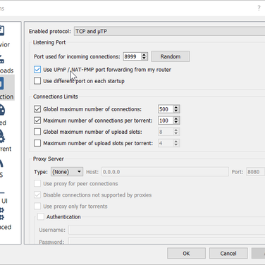Click the incoming connections port field

132,56
